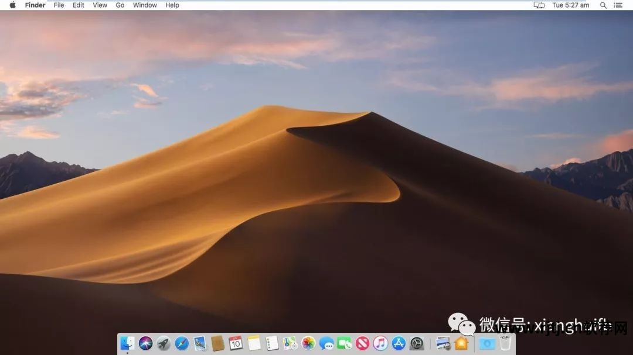Open Photos colorful flower icon
Screen dimensions: 633x355
click(308, 343)
